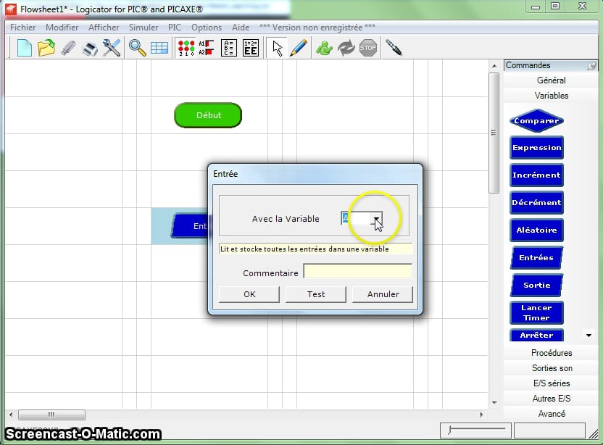
Task: Select the Comparer command block
Action: point(536,121)
